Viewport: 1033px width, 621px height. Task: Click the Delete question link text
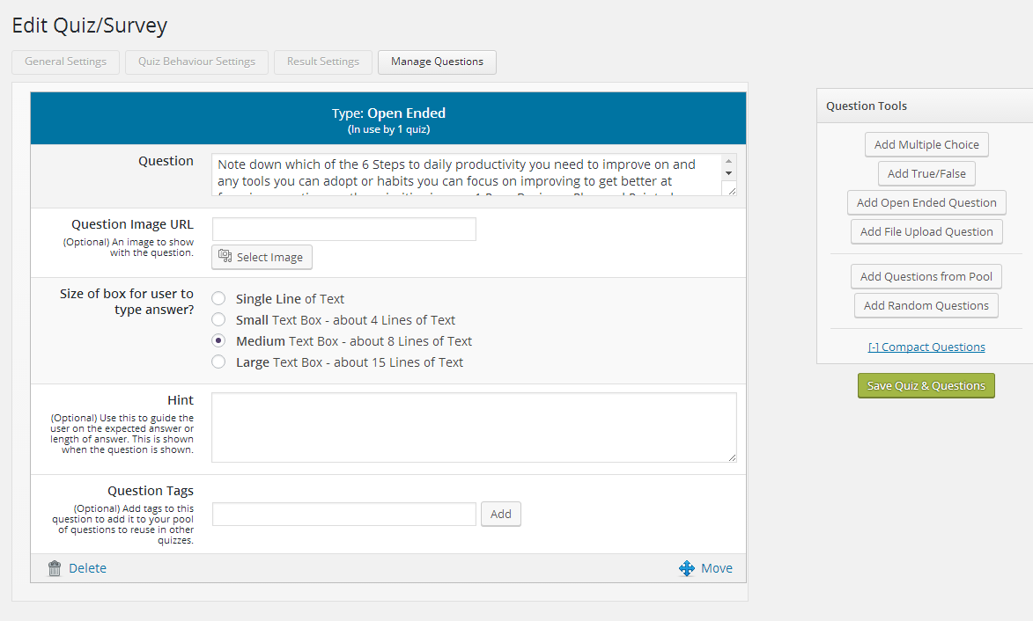pos(87,568)
